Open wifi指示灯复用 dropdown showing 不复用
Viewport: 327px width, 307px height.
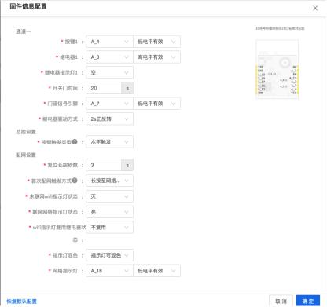(109, 228)
